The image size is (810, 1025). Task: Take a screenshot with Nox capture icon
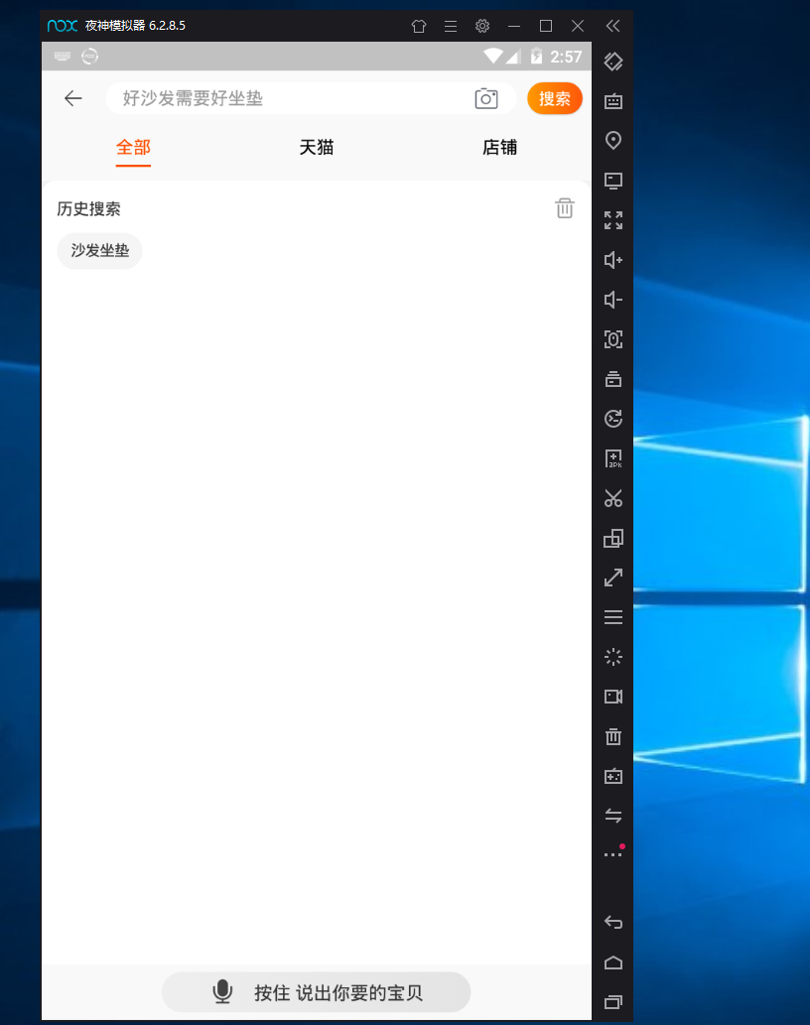coord(613,339)
